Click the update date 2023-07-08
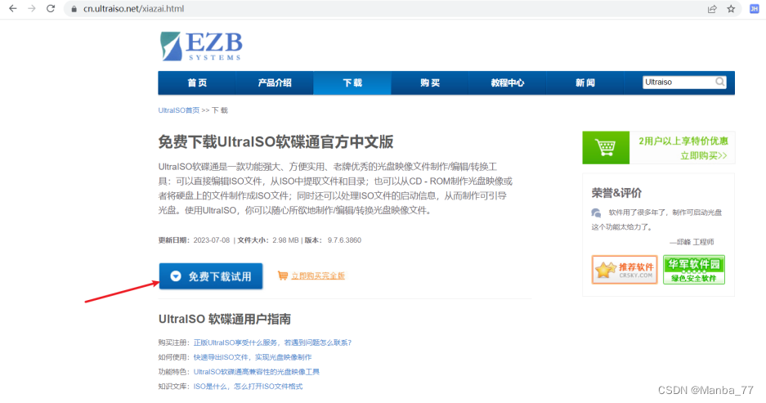The image size is (766, 403). tap(212, 240)
